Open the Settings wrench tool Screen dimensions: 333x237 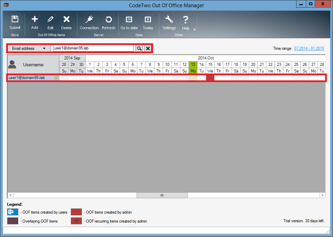pyautogui.click(x=169, y=22)
